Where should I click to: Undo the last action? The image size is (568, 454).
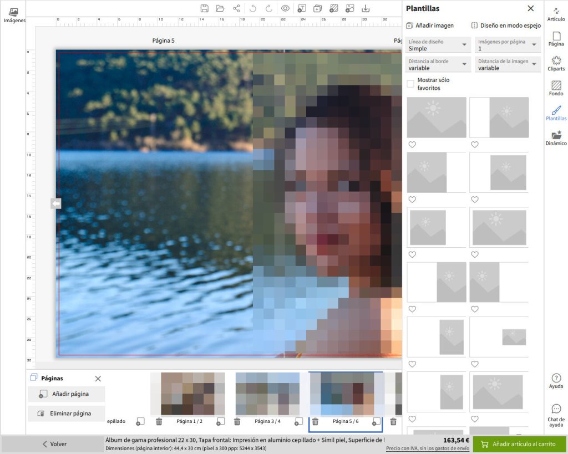pos(252,8)
